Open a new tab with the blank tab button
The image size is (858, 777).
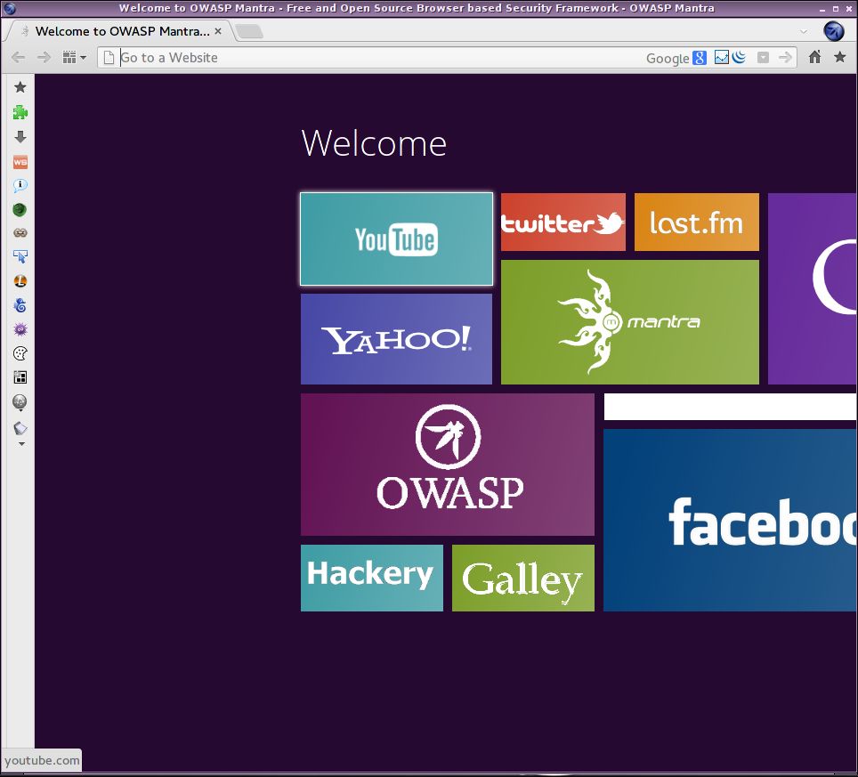[249, 31]
